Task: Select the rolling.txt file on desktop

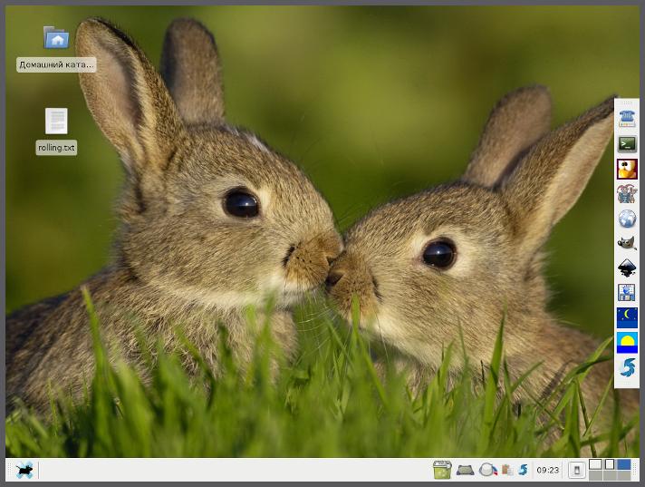Action: (x=56, y=122)
